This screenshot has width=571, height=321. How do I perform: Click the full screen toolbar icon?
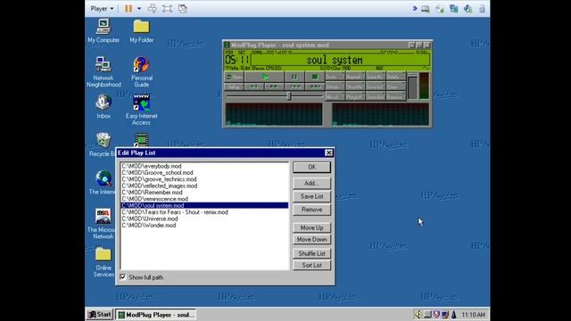(x=167, y=8)
